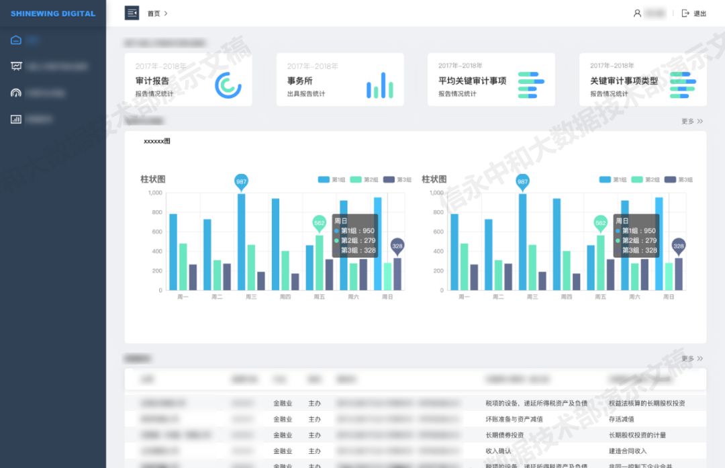Click the 建造合同收入 table cell
The width and height of the screenshot is (725, 468).
click(628, 451)
